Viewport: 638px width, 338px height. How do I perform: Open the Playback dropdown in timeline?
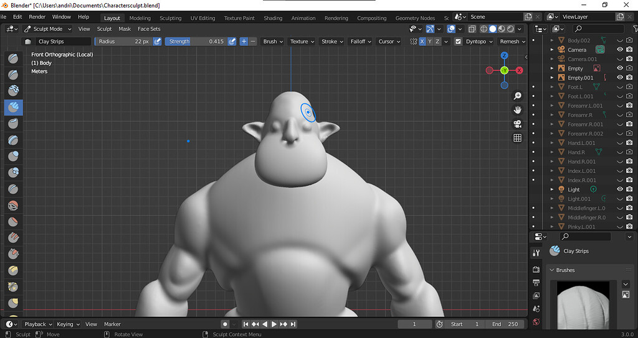[38, 324]
